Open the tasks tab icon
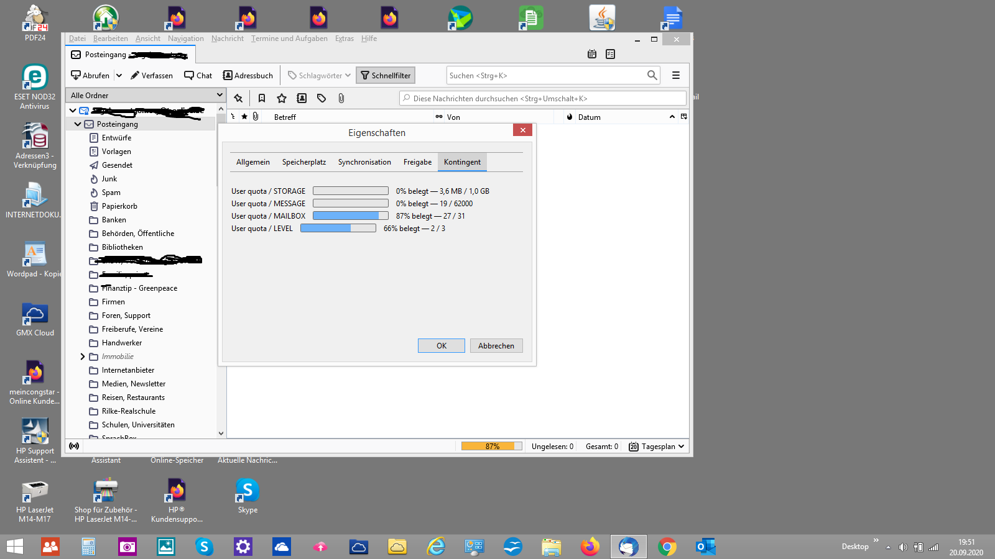The width and height of the screenshot is (995, 559). (611, 54)
